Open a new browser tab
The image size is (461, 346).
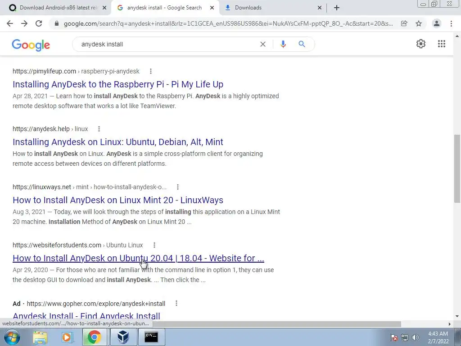337,8
